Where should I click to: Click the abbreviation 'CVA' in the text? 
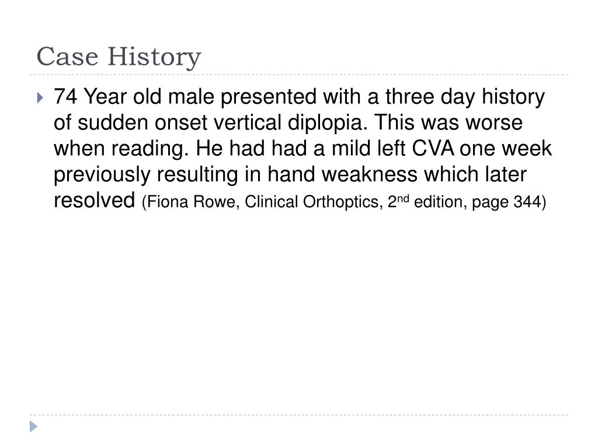pos(433,148)
